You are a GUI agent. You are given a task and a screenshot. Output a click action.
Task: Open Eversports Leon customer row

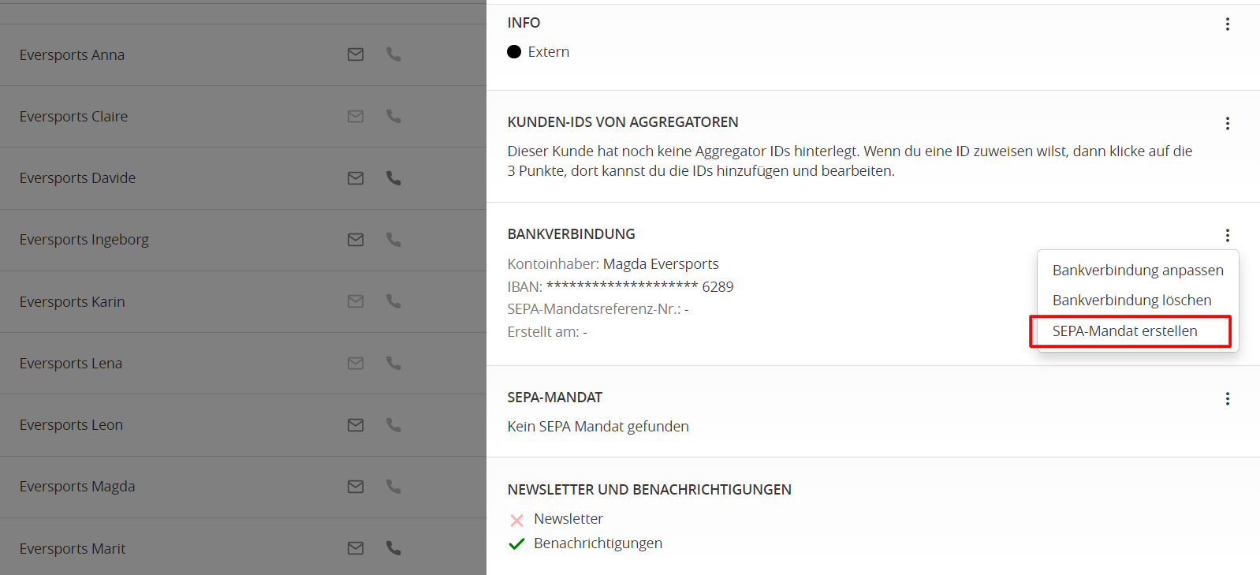[x=243, y=425]
